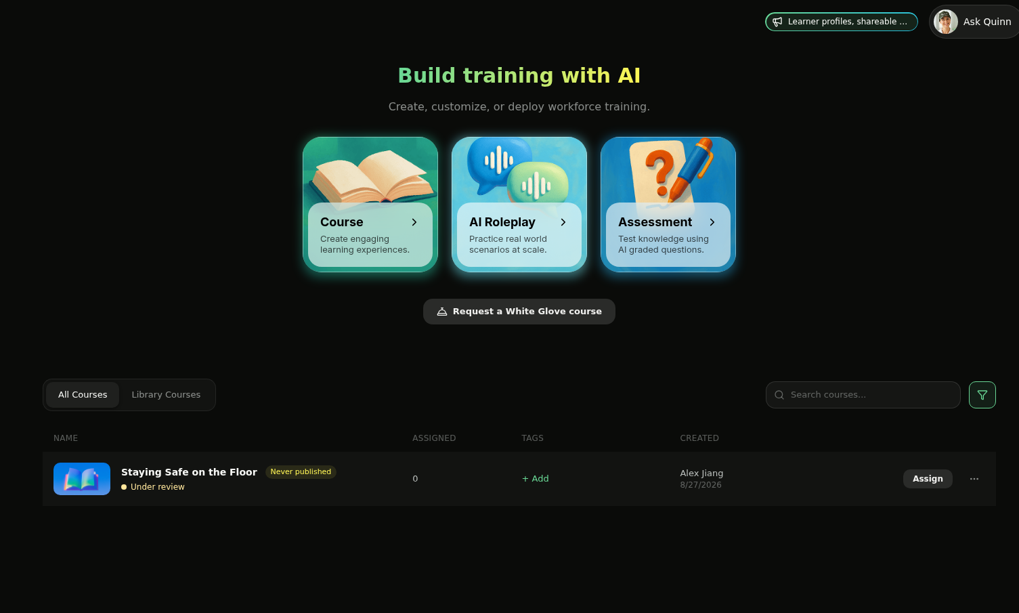Click the Never published badge
Viewport: 1019px width, 613px height.
[301, 472]
